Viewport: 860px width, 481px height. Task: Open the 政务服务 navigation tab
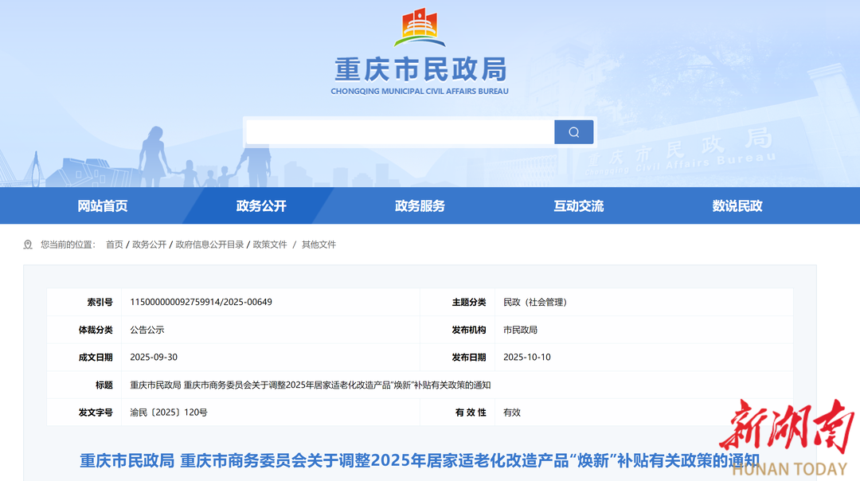(420, 205)
